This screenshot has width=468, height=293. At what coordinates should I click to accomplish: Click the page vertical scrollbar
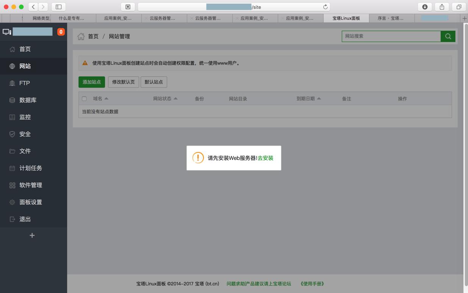pos(466,155)
